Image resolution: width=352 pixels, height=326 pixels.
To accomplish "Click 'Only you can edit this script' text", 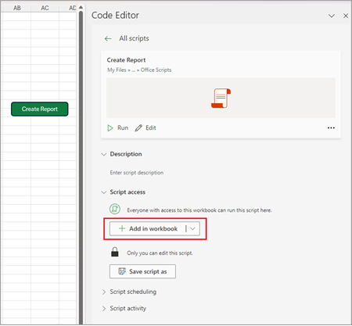I will coord(160,253).
